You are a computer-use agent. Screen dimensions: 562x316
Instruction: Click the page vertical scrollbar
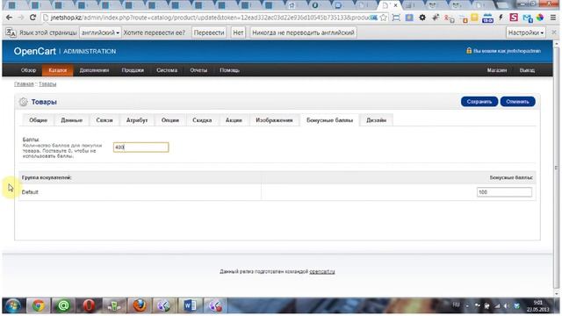(x=556, y=168)
